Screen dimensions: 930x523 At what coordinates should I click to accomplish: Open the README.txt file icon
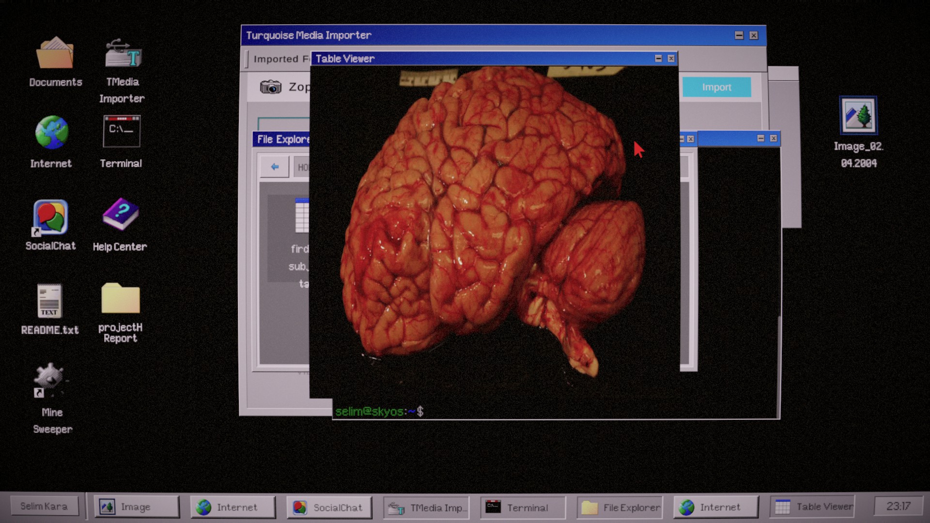click(x=49, y=301)
